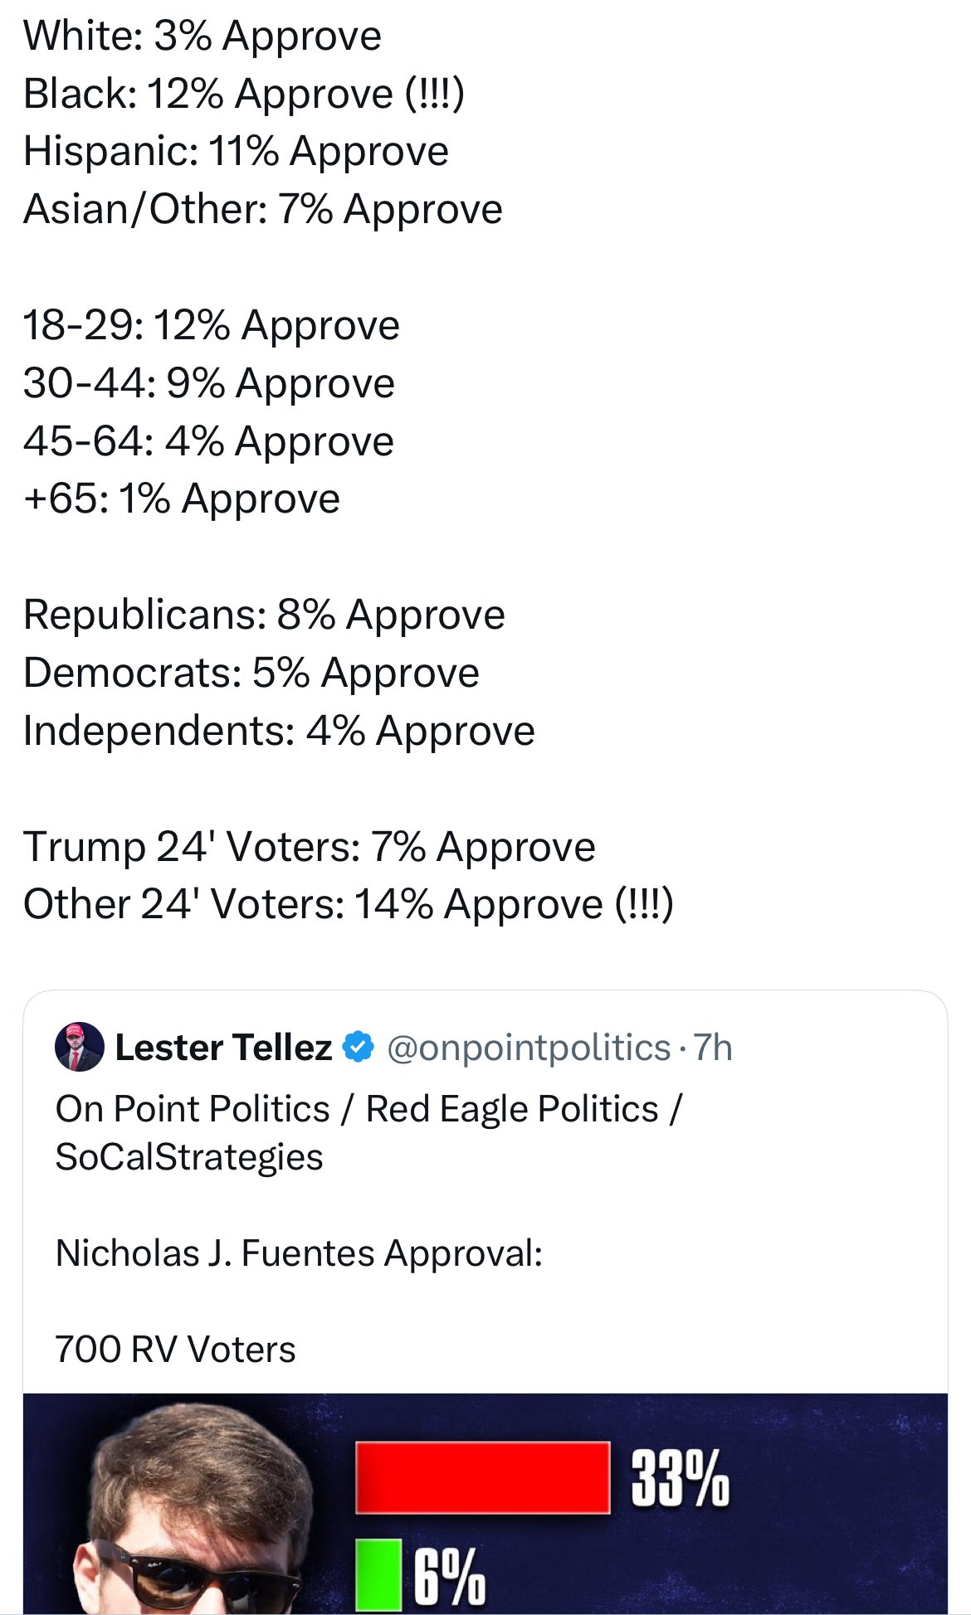Click the 7h timestamp

(x=713, y=1048)
